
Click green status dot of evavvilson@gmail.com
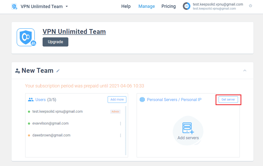pos(29,124)
